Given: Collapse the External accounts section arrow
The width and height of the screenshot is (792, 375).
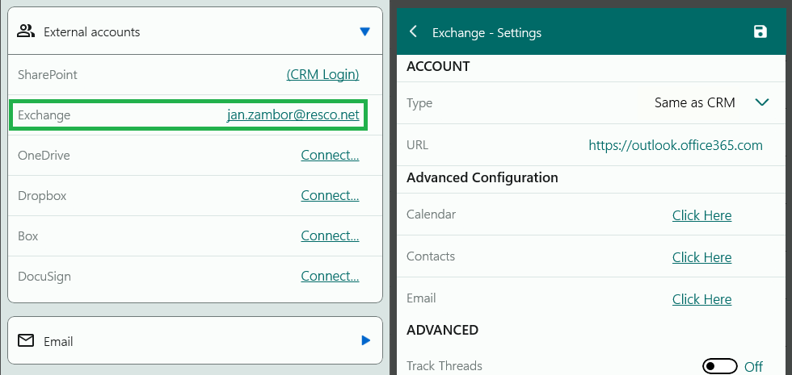Looking at the screenshot, I should coord(364,32).
